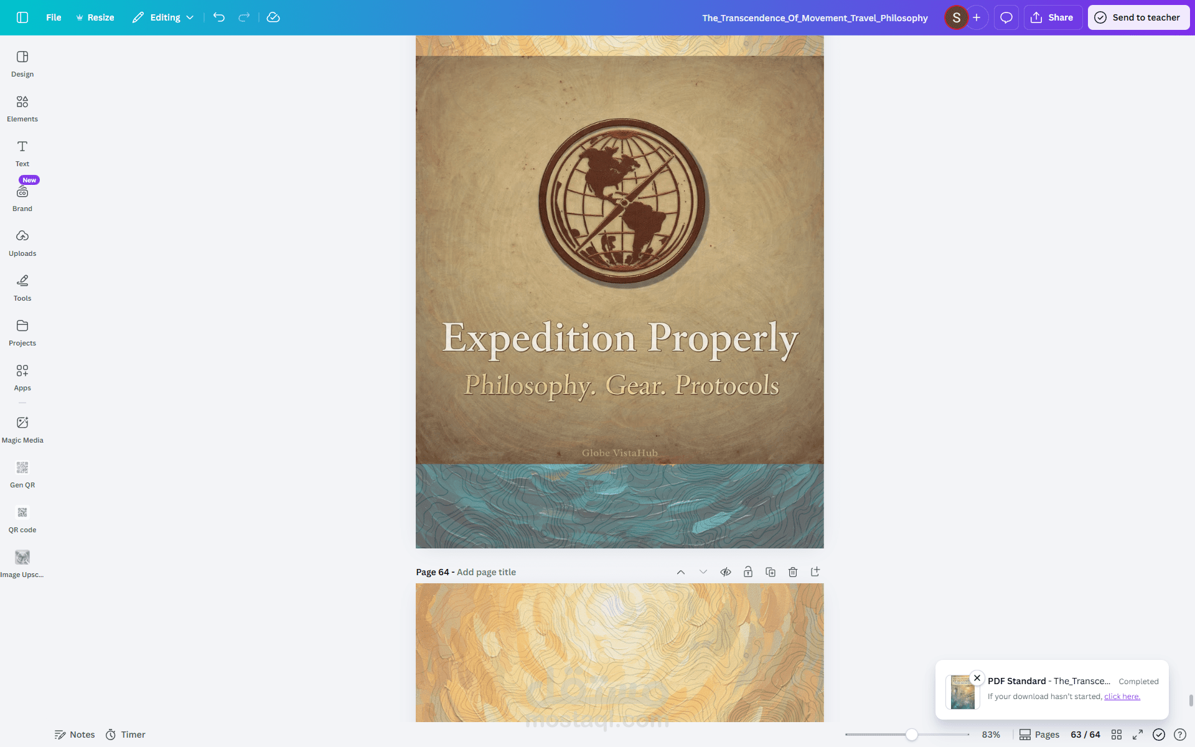The image size is (1195, 747).
Task: Open the Editing mode dropdown
Action: tap(163, 17)
